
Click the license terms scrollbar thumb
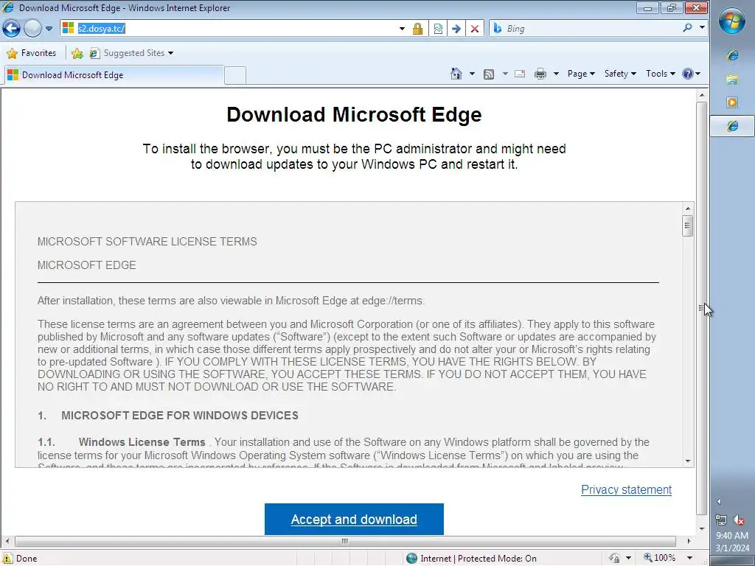[x=688, y=226]
